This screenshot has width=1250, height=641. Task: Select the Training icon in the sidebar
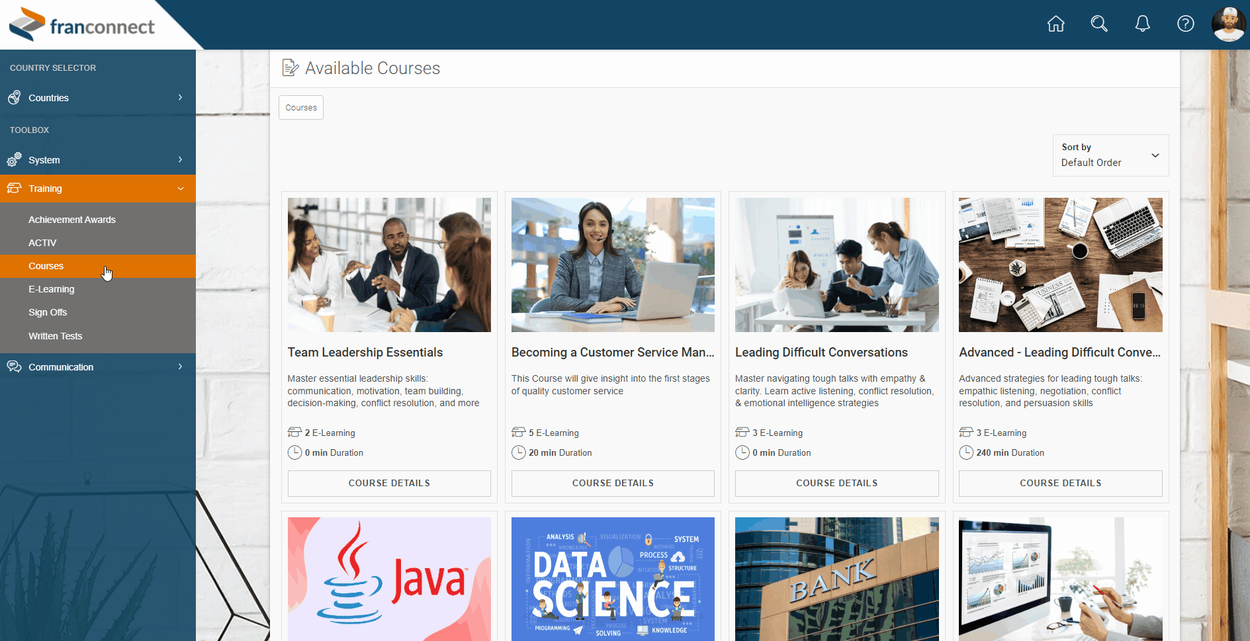tap(14, 188)
